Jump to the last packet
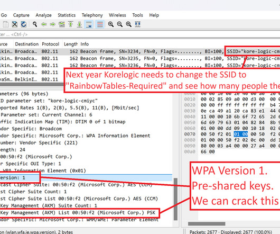Screen dimensions: 280x234 [x=79, y=24]
